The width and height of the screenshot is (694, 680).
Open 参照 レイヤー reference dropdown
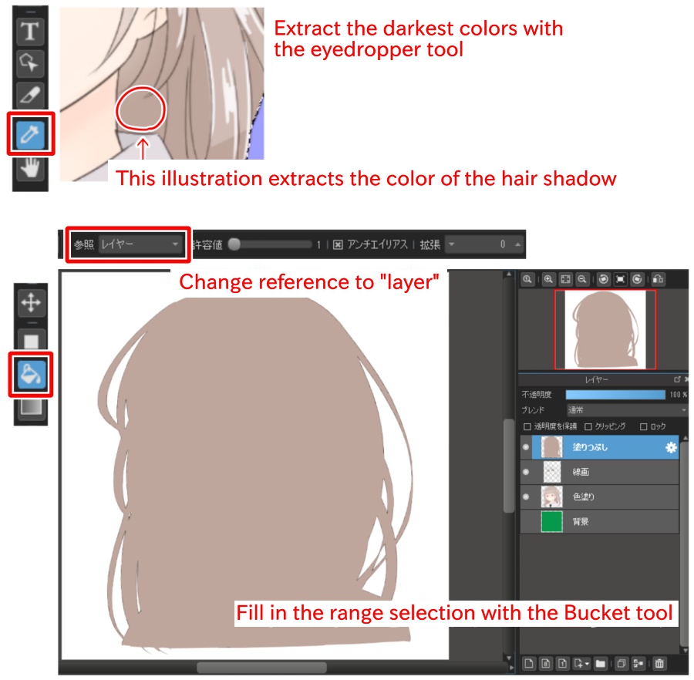(140, 244)
